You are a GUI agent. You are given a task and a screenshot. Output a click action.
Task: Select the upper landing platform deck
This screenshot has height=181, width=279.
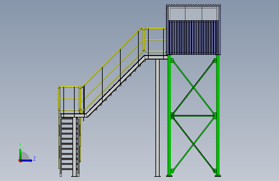click(x=156, y=57)
